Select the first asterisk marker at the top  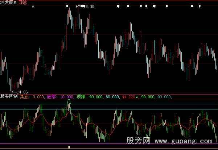coord(67,6)
